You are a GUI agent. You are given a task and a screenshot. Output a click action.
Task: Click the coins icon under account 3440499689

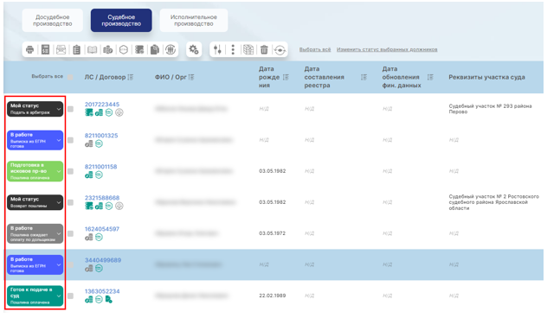tap(89, 268)
